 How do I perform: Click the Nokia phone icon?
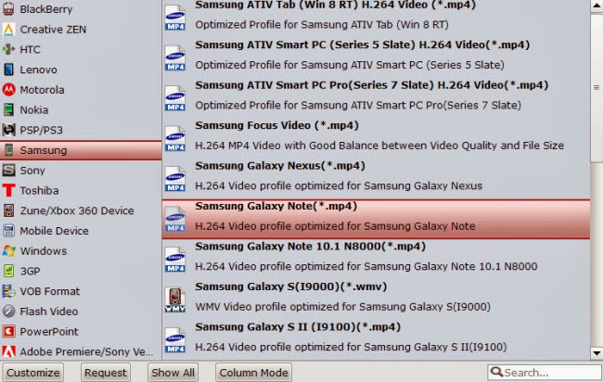(x=8, y=110)
